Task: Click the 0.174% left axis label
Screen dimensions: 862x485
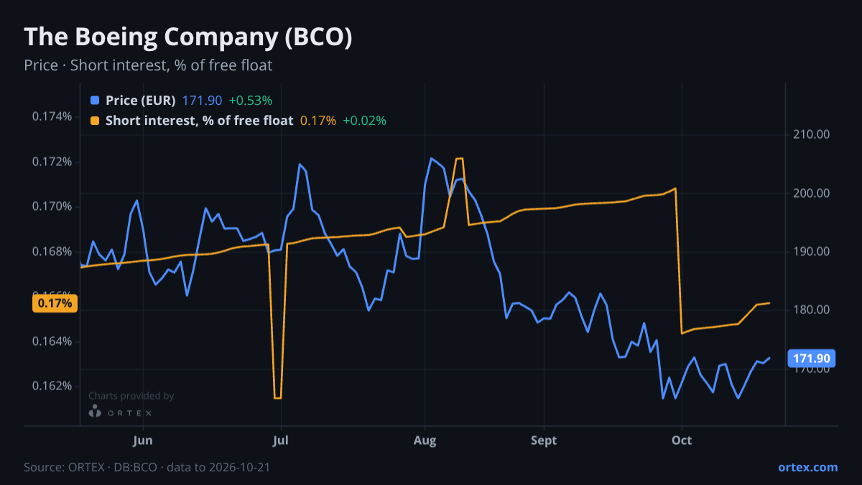Action: coord(52,116)
